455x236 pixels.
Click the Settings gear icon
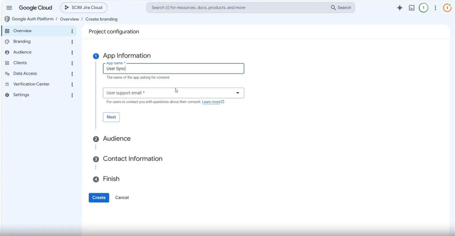(x=7, y=95)
